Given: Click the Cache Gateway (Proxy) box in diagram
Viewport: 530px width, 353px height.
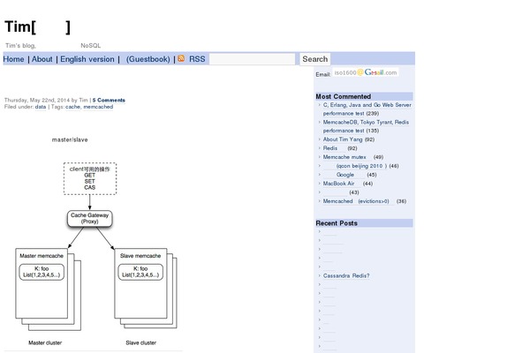Looking at the screenshot, I should point(89,218).
